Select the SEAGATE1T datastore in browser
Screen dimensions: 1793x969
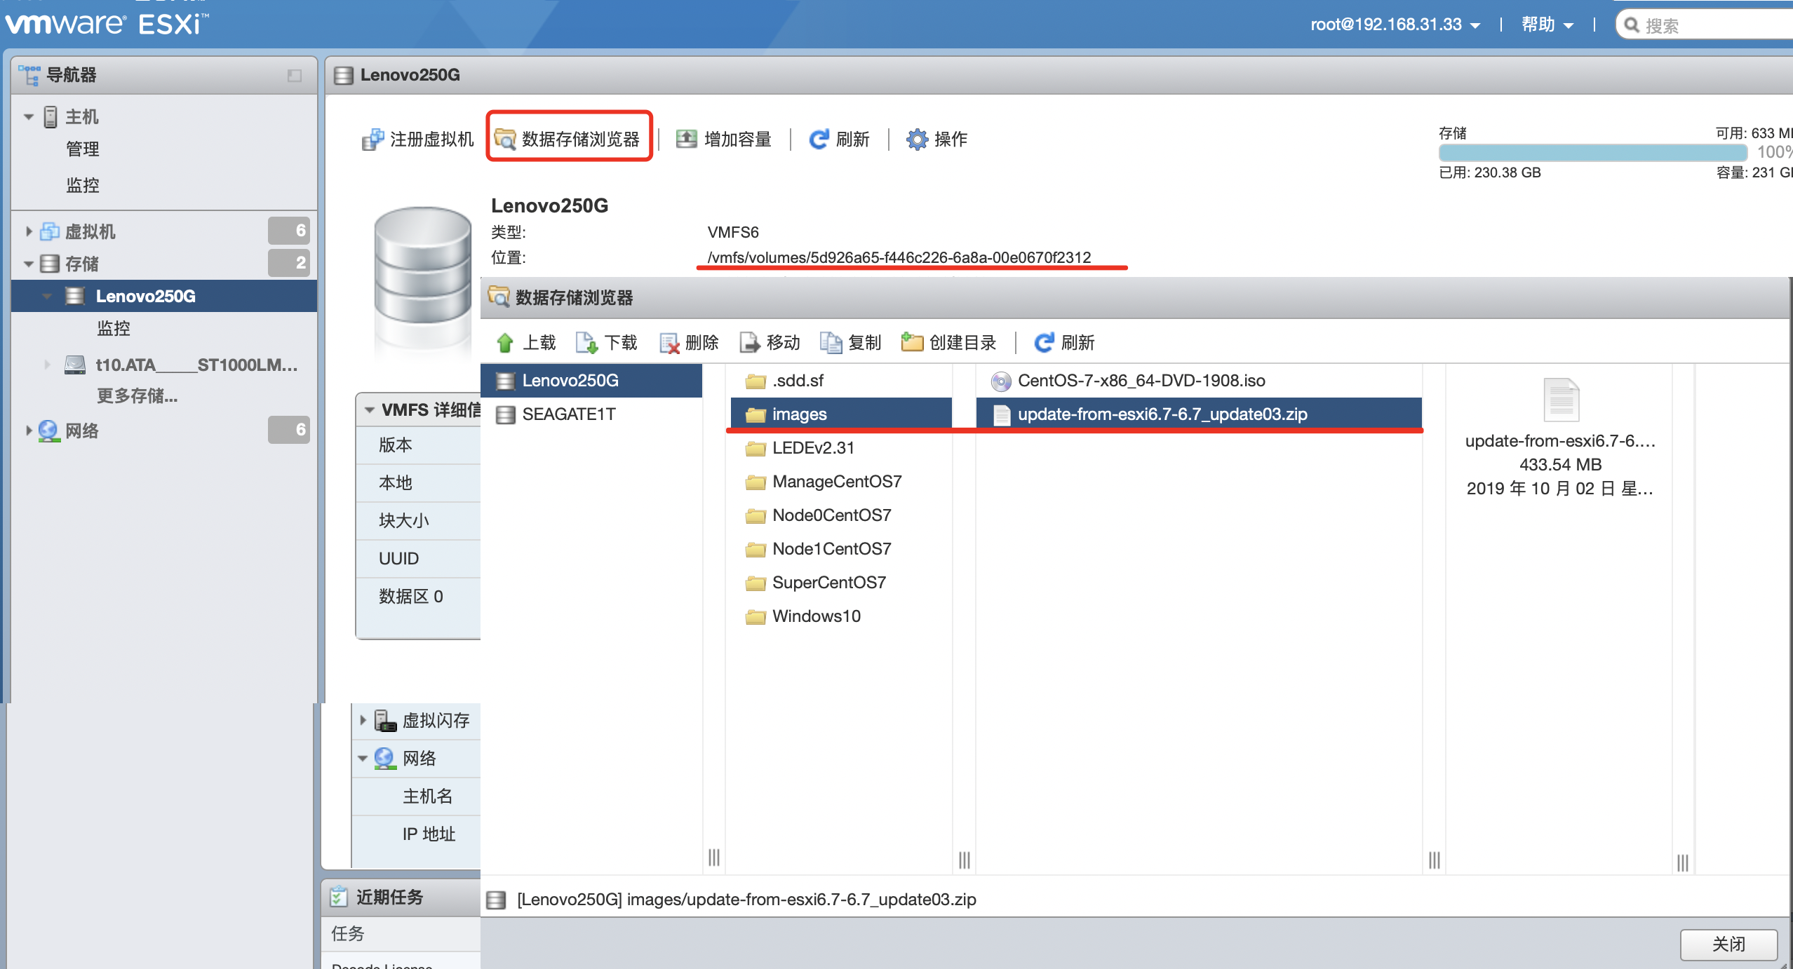tap(591, 414)
